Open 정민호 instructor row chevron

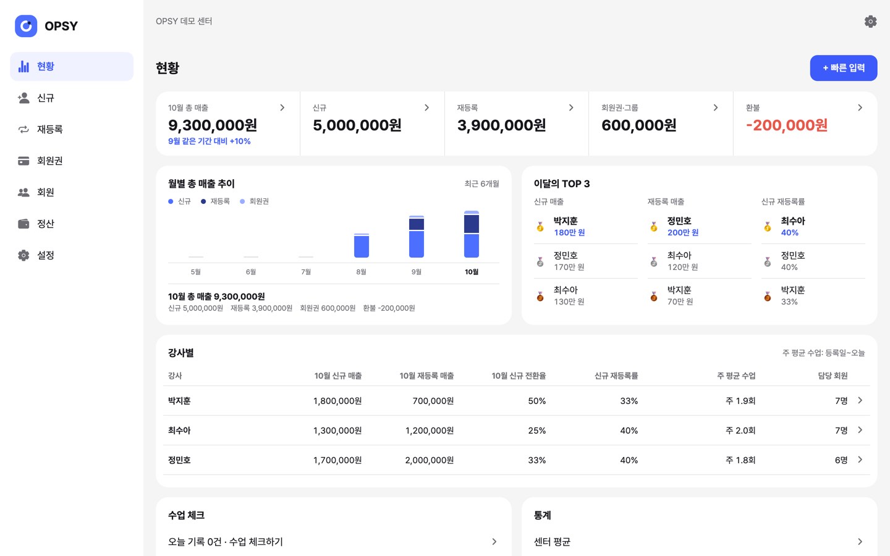[x=860, y=460]
